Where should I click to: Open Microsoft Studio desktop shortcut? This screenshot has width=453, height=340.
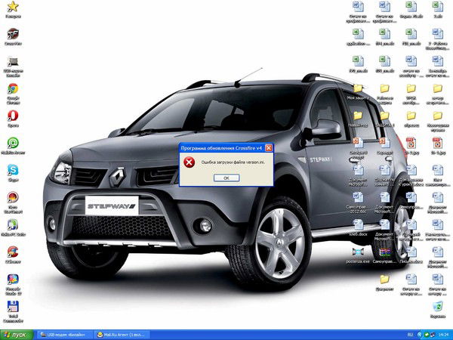[12, 280]
